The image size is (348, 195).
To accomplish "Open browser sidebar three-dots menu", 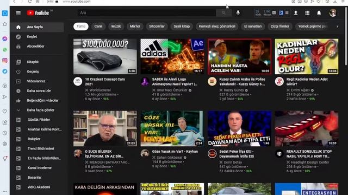I will (x=5, y=191).
